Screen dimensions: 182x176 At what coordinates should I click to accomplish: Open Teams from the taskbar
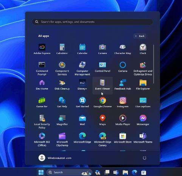point(116,172)
